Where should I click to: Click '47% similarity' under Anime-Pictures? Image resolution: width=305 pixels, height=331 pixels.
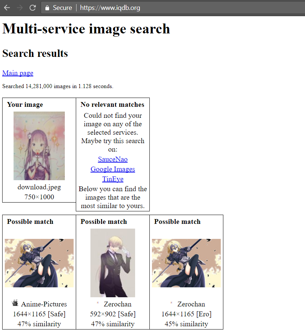point(39,324)
